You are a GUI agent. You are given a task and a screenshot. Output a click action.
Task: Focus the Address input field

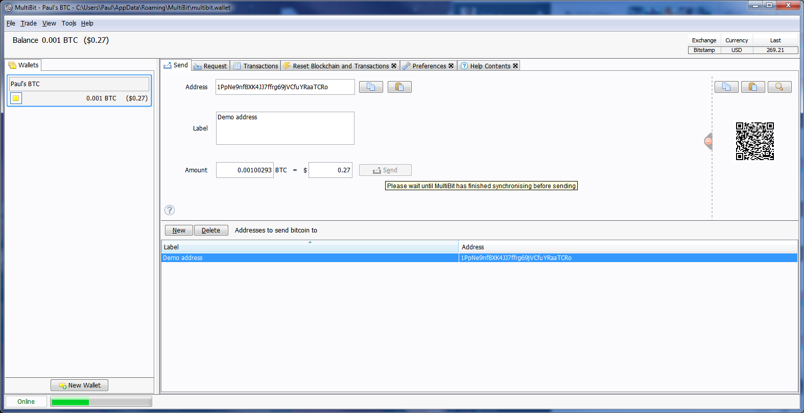pyautogui.click(x=285, y=87)
